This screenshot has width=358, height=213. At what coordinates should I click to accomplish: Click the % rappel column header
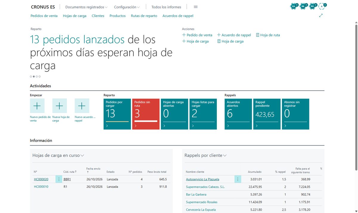pos(280,172)
